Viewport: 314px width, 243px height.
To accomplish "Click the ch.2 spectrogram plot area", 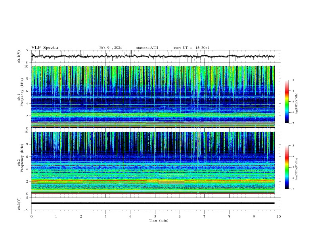I will pyautogui.click(x=153, y=163).
